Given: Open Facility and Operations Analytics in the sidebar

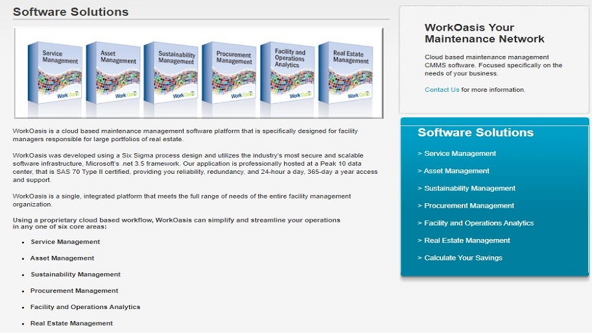Looking at the screenshot, I should coord(479,223).
